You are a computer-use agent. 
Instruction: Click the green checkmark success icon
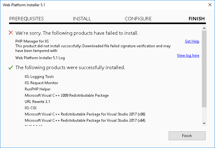point(11,67)
